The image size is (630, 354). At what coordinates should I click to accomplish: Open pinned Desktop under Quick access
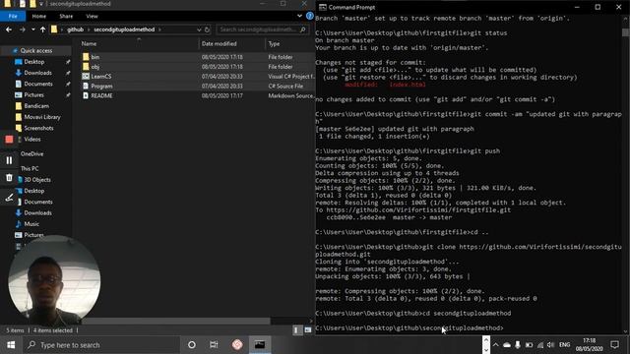click(x=34, y=62)
